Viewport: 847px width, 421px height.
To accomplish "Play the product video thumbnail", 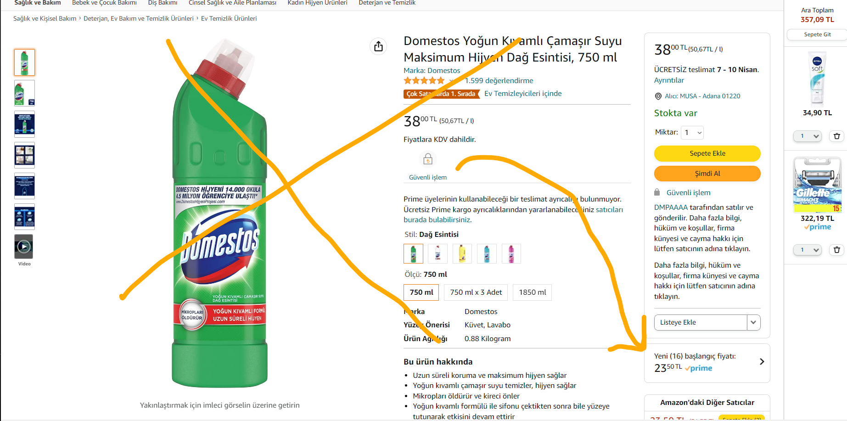I will [24, 247].
